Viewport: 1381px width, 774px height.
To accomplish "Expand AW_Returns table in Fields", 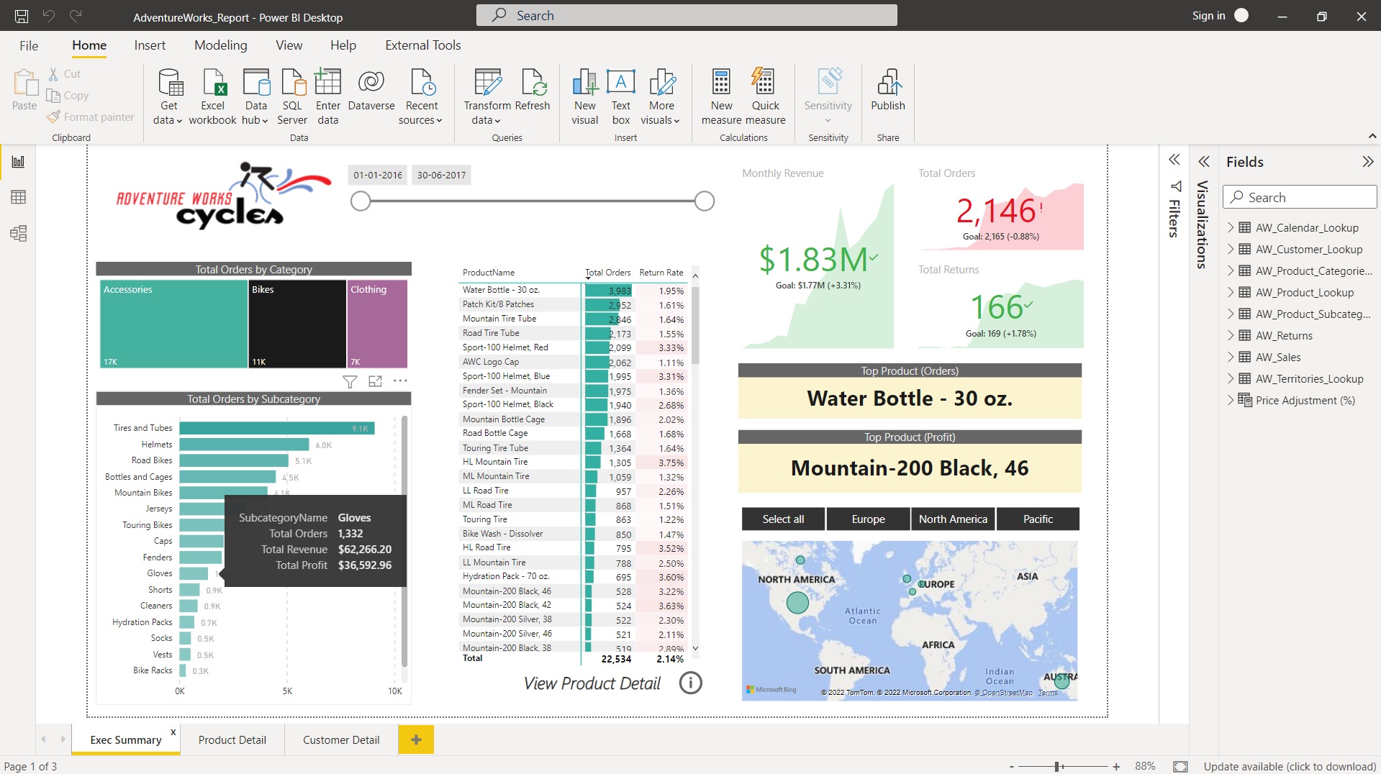I will [x=1231, y=335].
